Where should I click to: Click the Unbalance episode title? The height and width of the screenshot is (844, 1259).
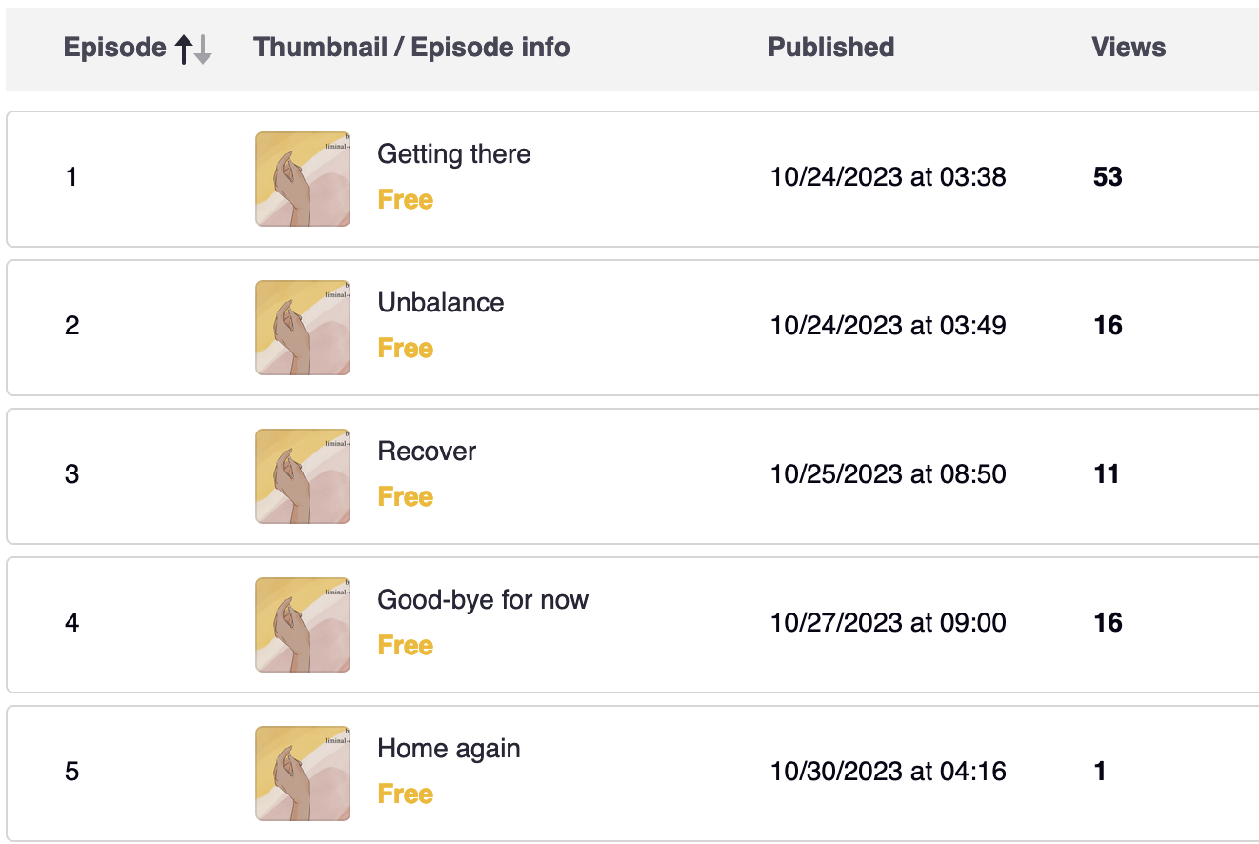click(440, 303)
